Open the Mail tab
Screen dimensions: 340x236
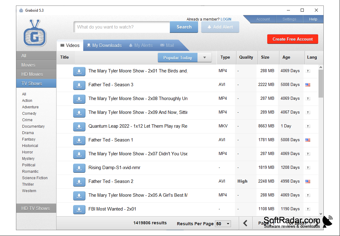167,45
